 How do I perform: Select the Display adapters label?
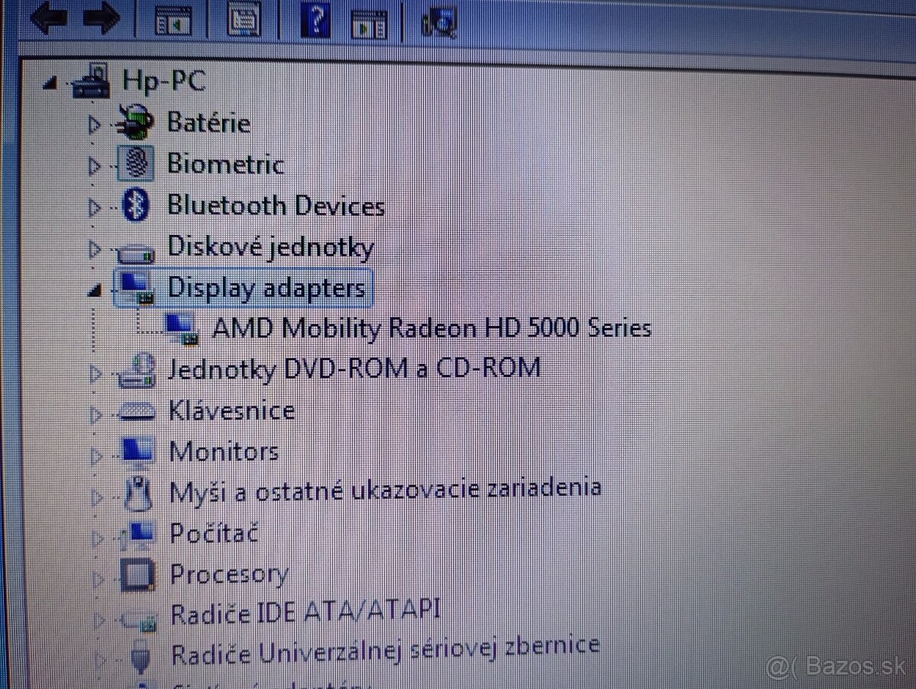[x=266, y=288]
